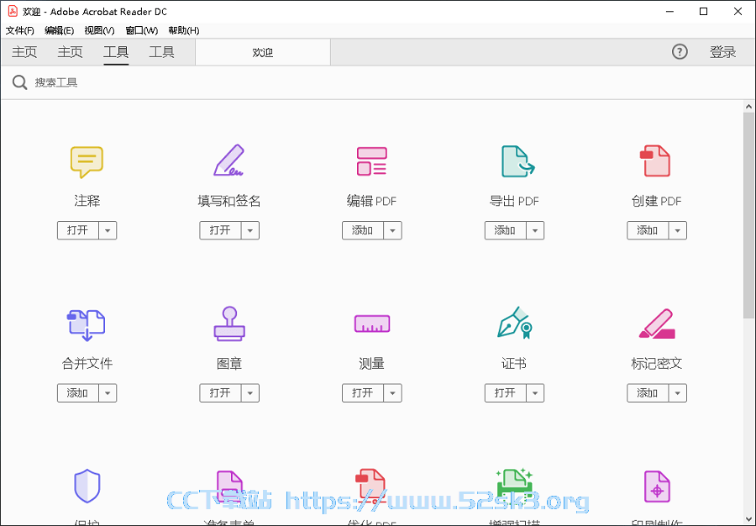Add the 编辑 PDF tool with 添加
The image size is (756, 526).
[363, 230]
